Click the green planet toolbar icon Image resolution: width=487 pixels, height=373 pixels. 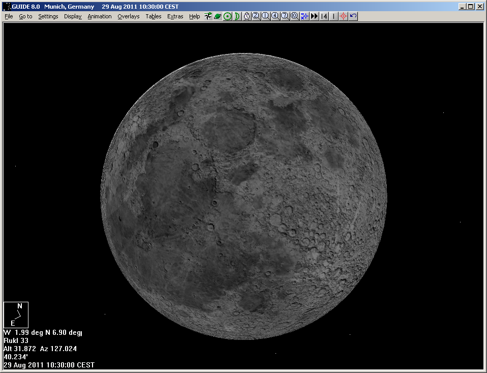[x=218, y=16]
